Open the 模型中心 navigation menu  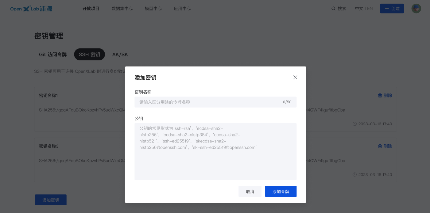[x=153, y=9]
